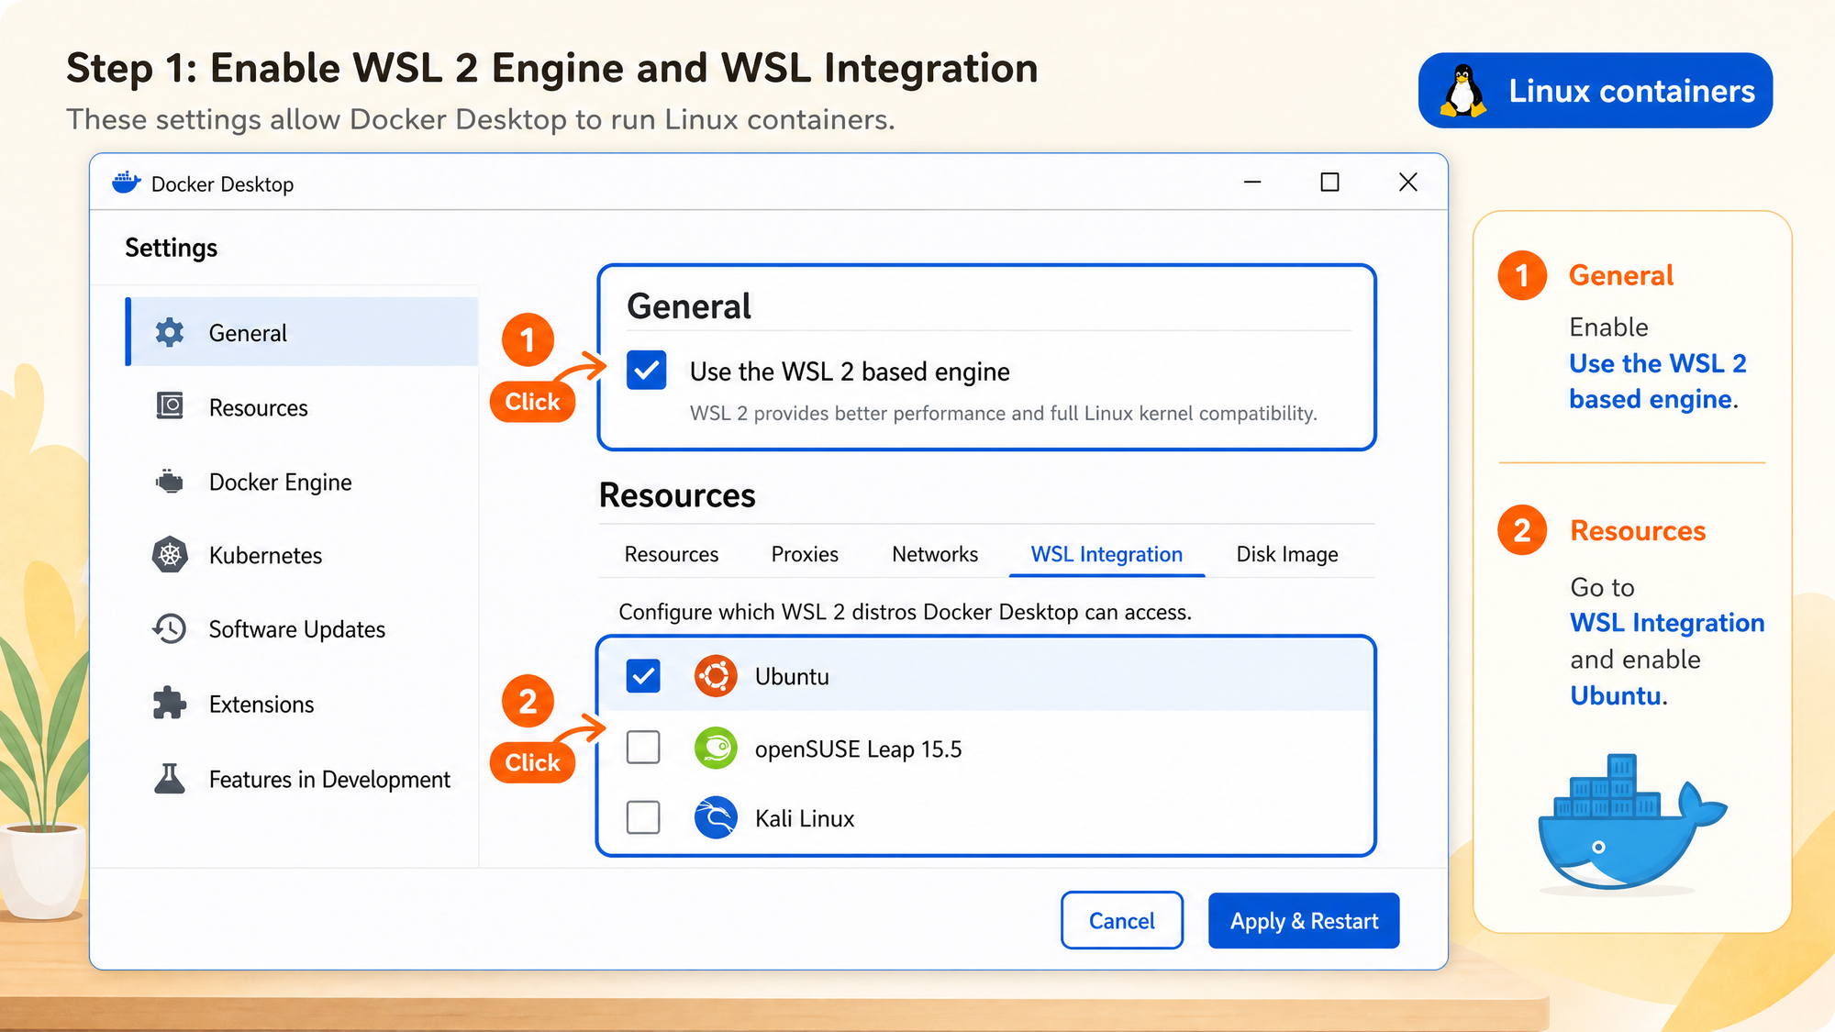This screenshot has height=1032, width=1835.
Task: Click the "Docker Desktop" window title text
Action: [x=223, y=184]
